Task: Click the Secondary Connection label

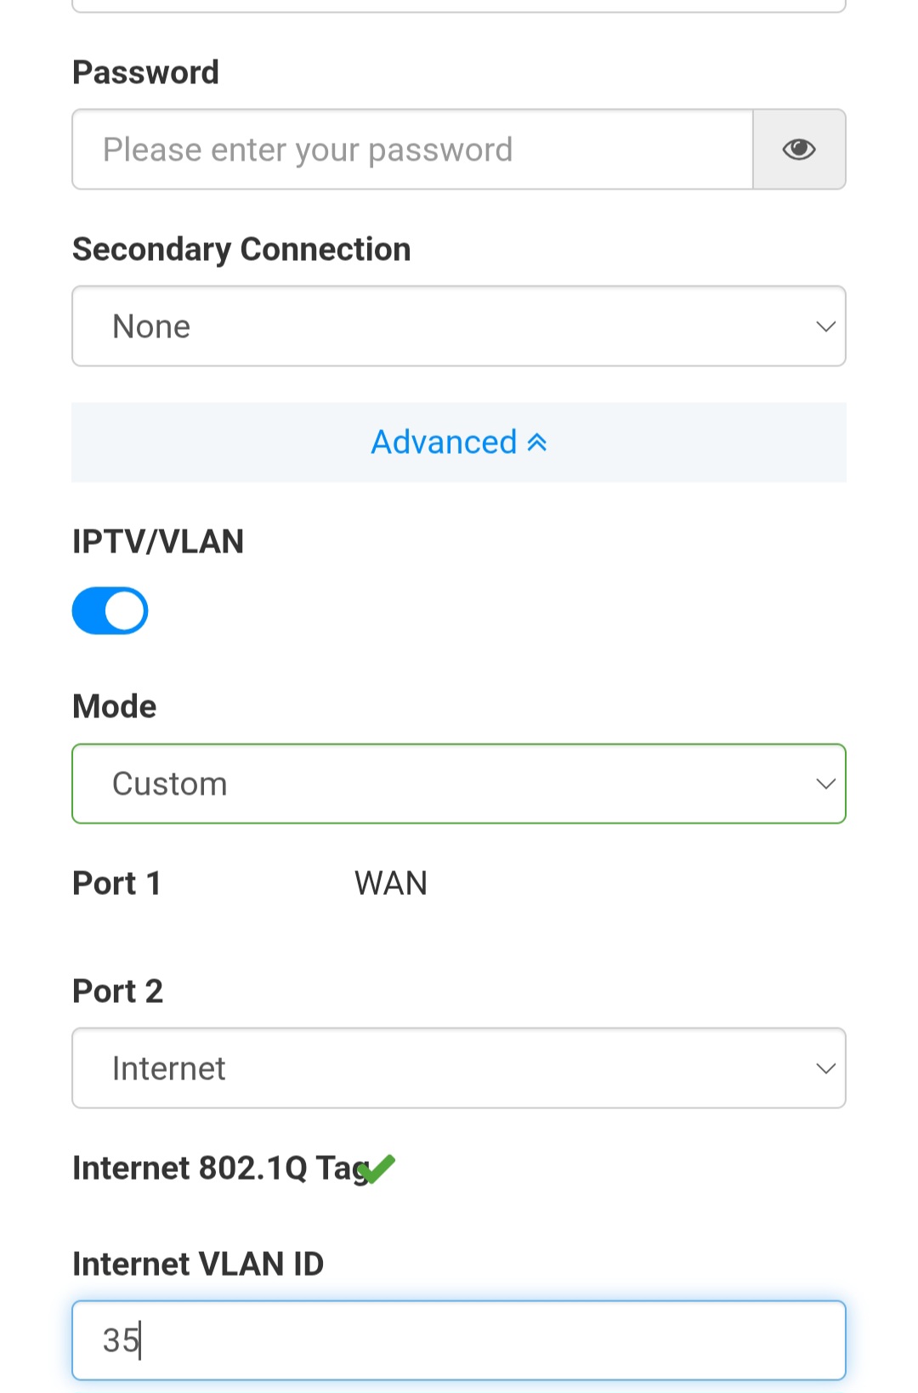Action: pos(241,249)
